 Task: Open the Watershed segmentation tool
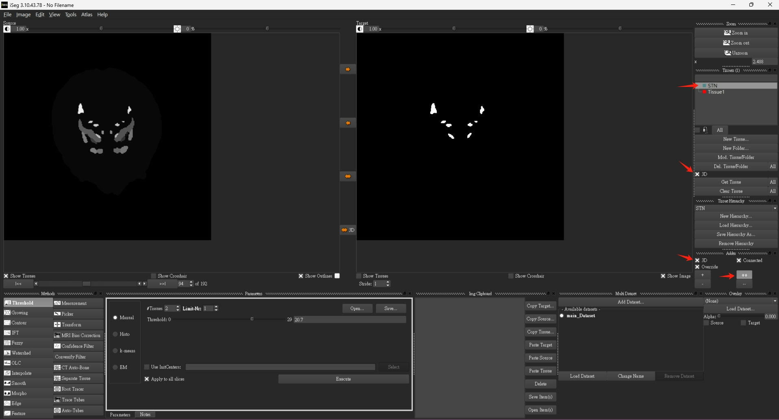(21, 353)
